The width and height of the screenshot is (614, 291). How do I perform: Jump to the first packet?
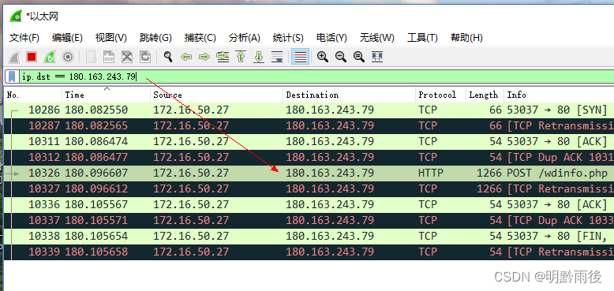(241, 57)
